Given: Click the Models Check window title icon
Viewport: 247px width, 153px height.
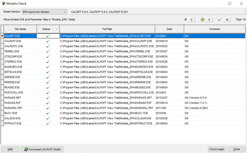Looking at the screenshot, I should (3, 4).
